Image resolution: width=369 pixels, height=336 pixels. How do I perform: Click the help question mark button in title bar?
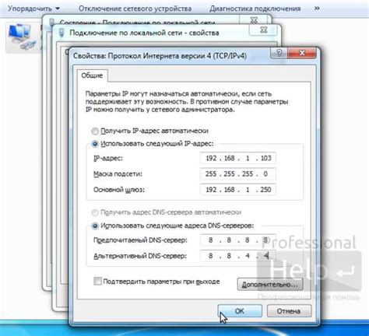point(279,53)
